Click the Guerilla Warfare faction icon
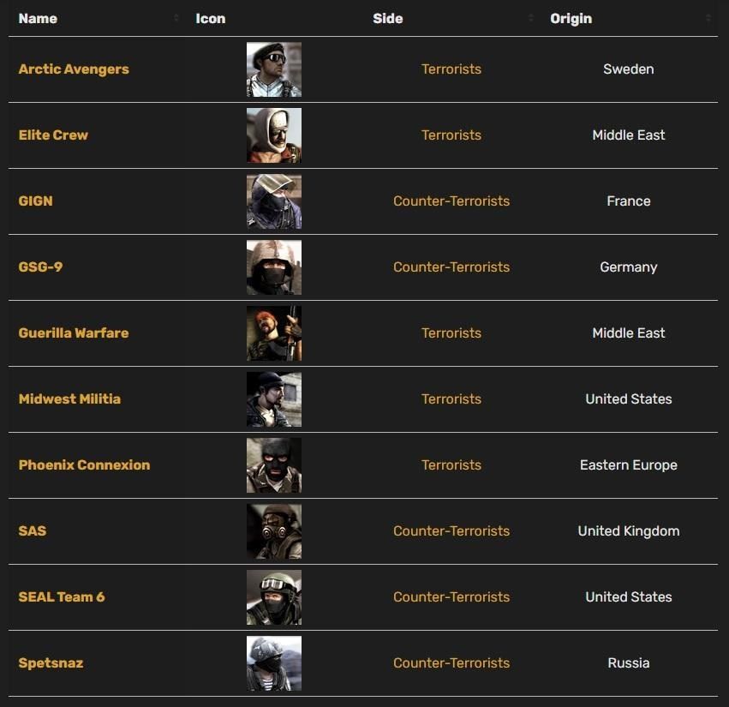 (x=274, y=333)
